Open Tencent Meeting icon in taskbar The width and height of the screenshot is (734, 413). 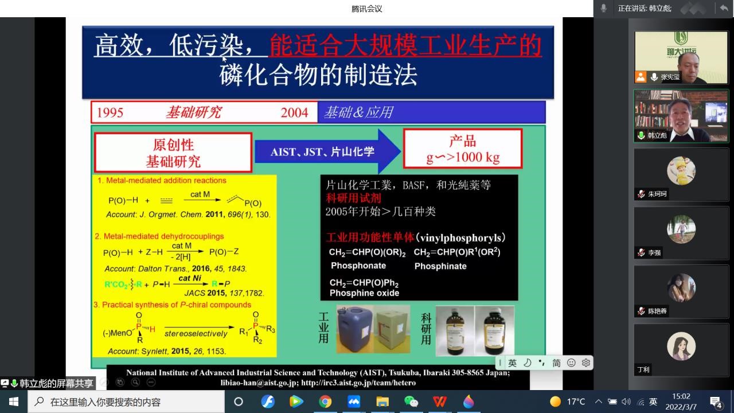pyautogui.click(x=354, y=402)
